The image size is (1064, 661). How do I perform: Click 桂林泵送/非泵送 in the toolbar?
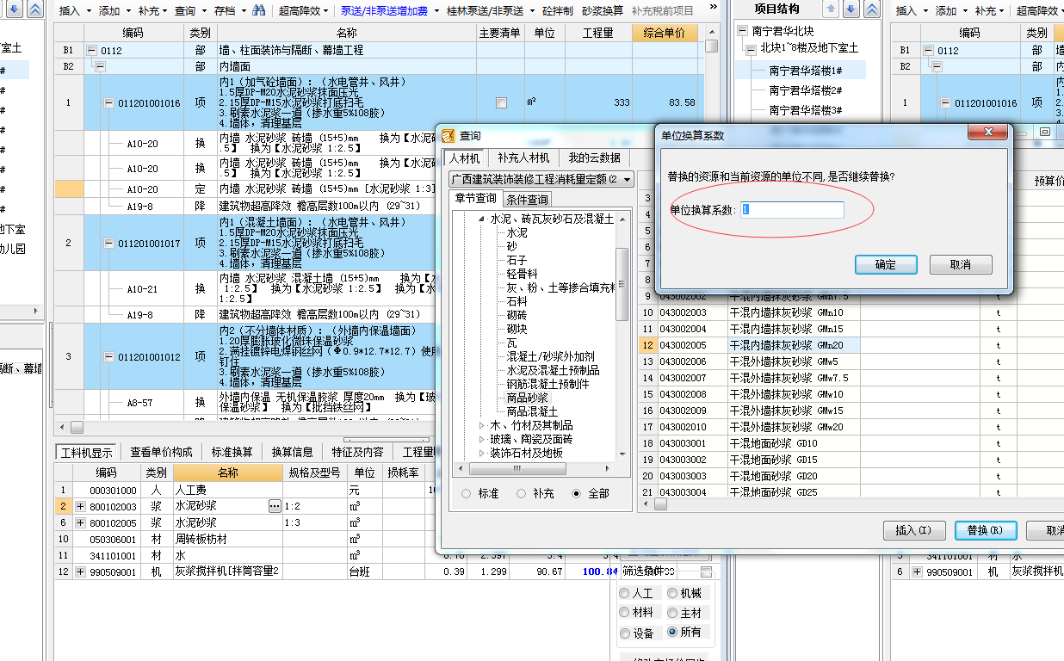486,10
